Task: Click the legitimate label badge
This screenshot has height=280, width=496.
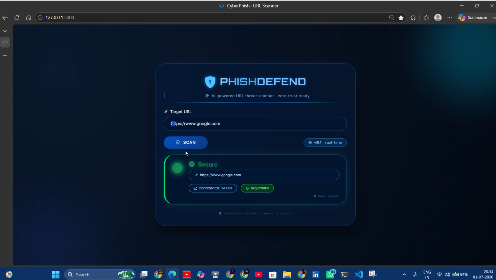Action: point(257,188)
